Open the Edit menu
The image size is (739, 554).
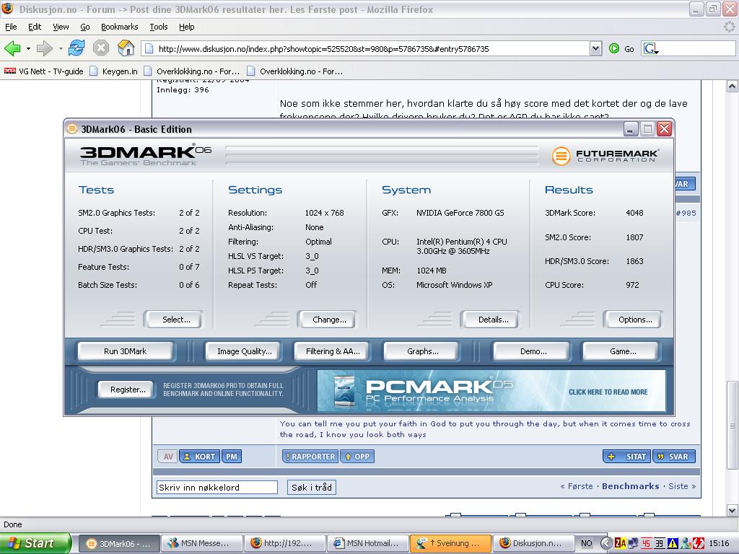coord(35,27)
